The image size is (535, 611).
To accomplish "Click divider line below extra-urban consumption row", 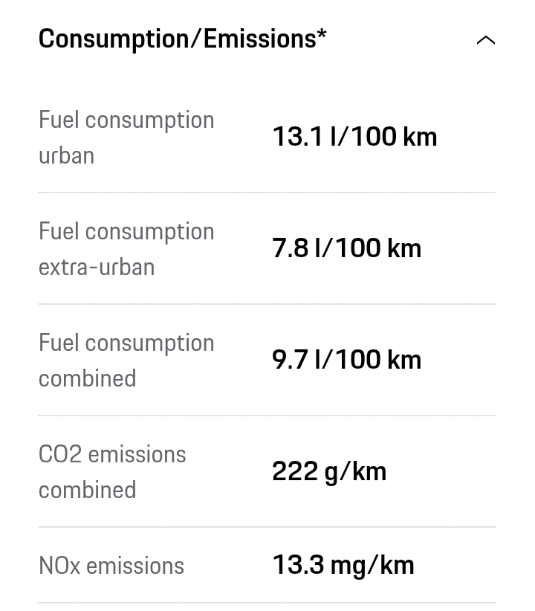I will click(x=267, y=304).
